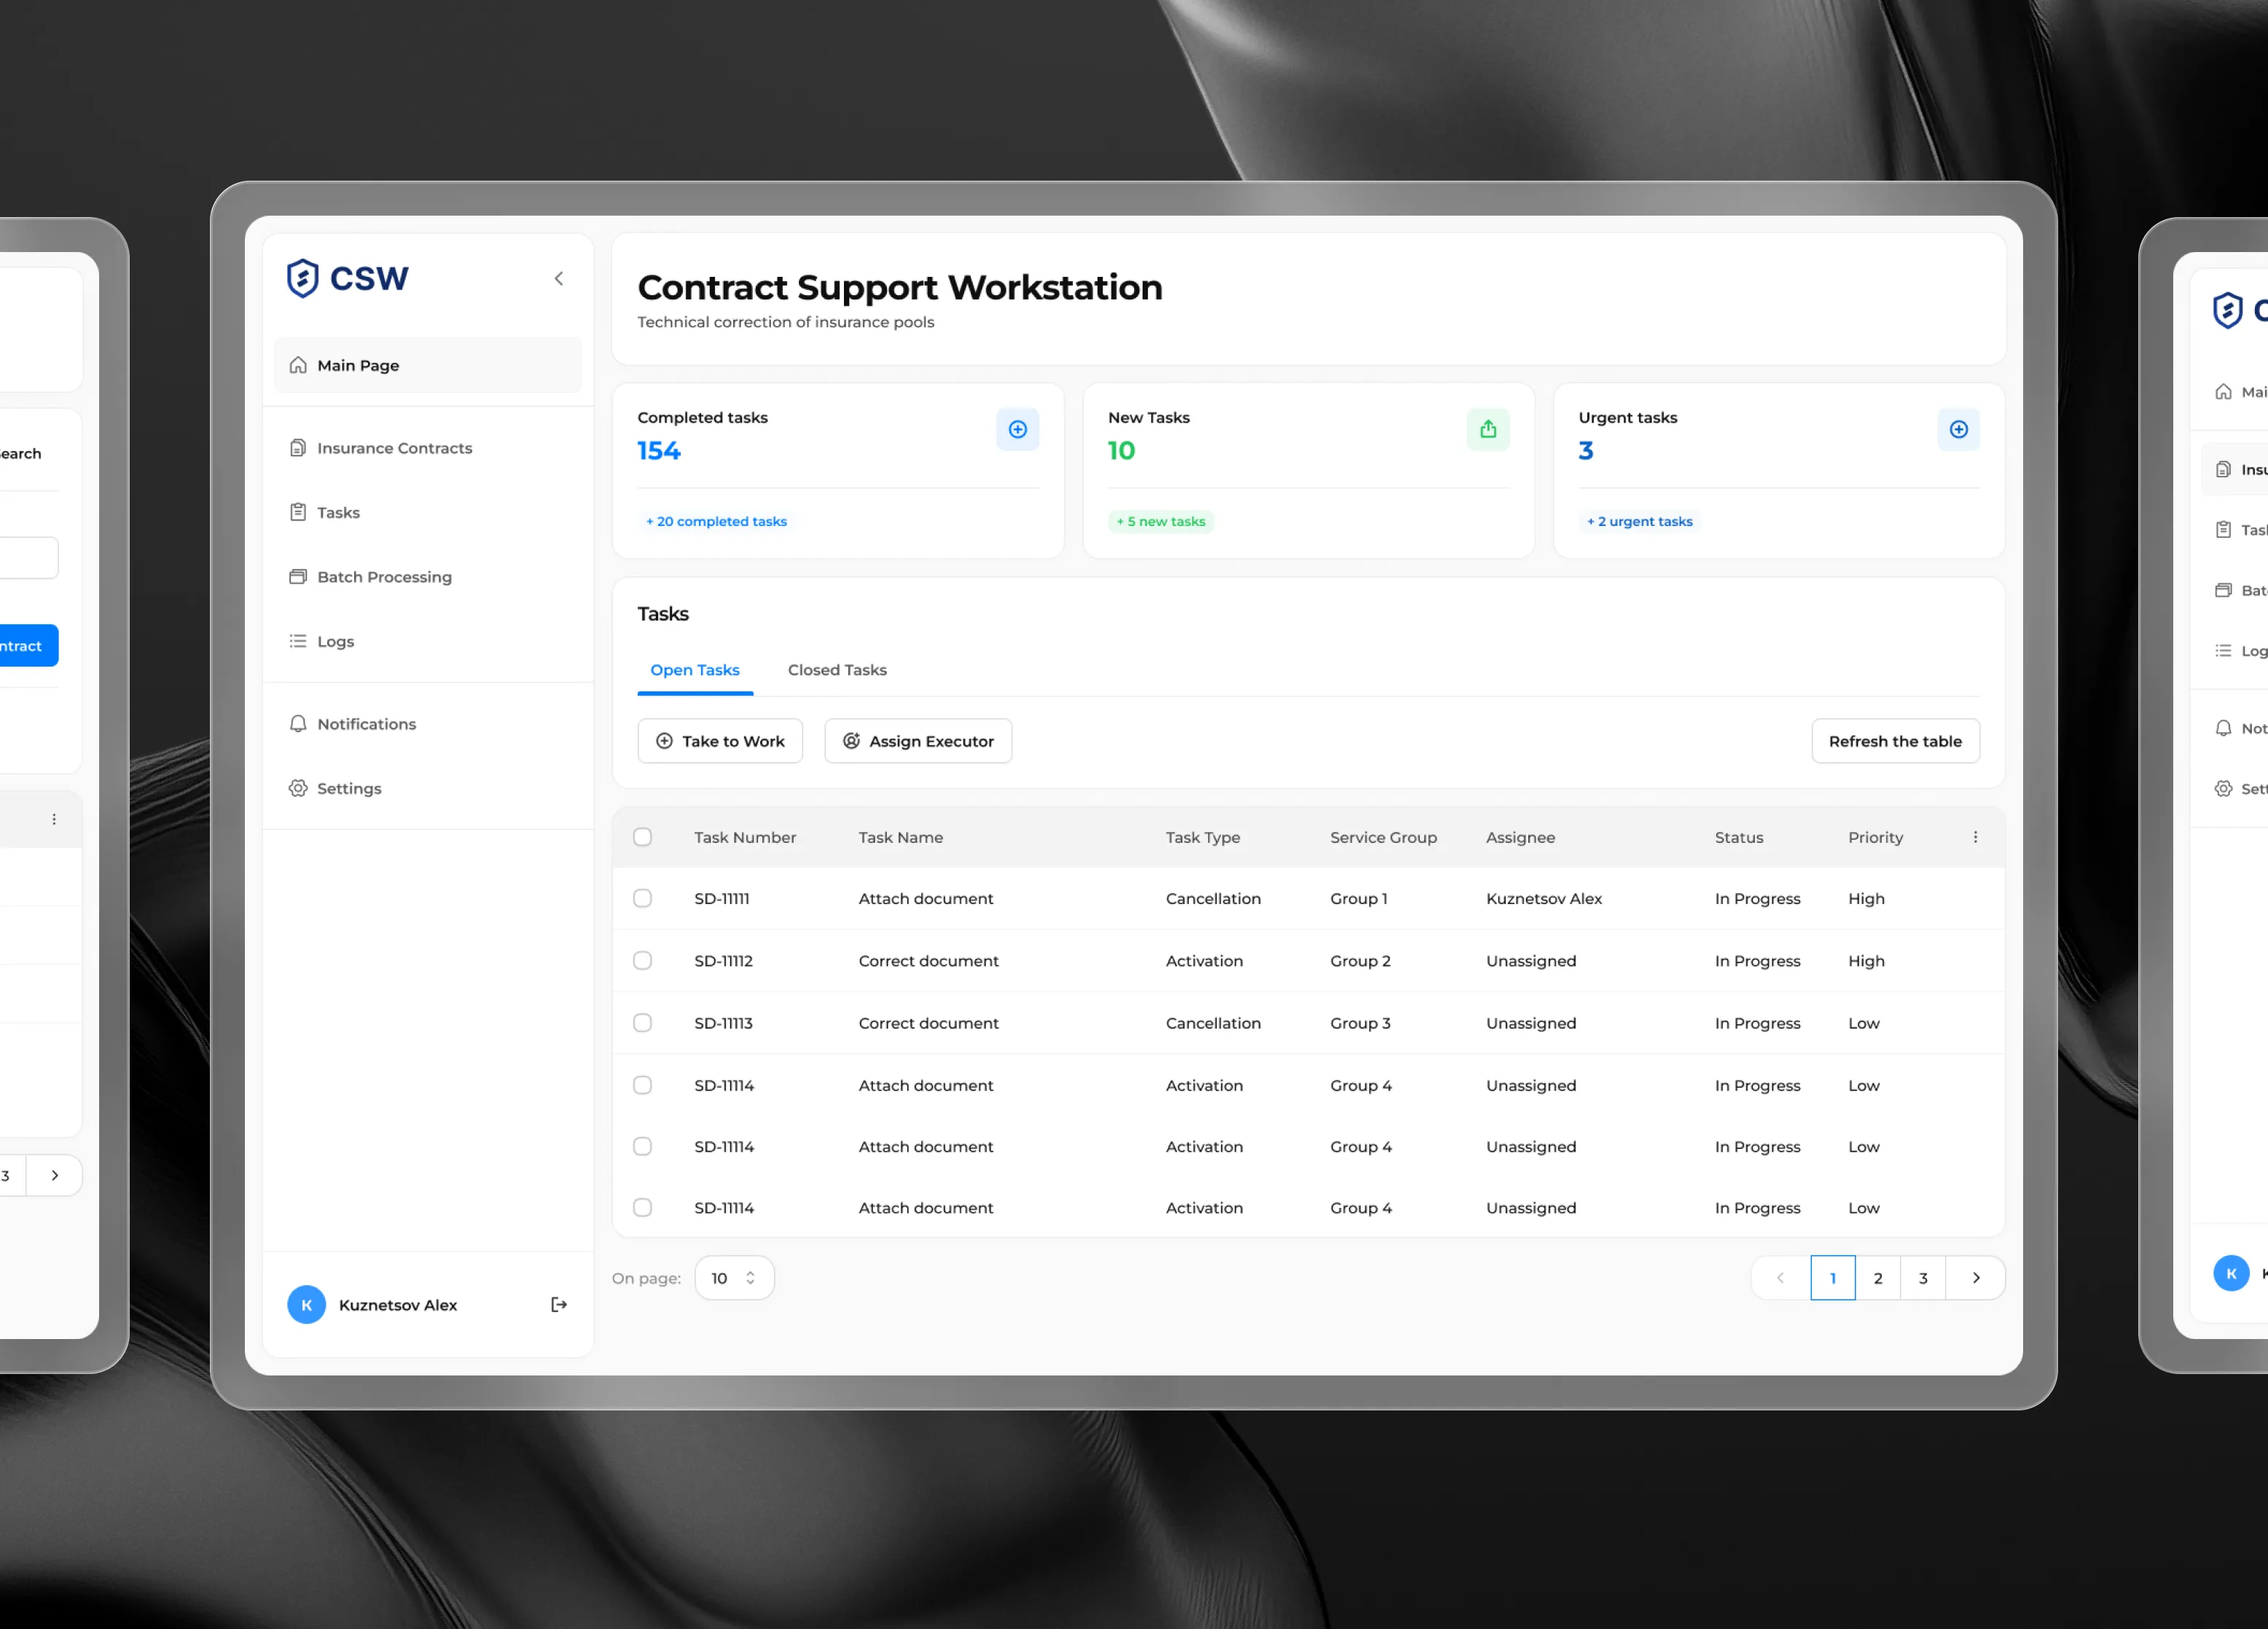
Task: Check the box for task SD-11112
Action: [x=642, y=960]
